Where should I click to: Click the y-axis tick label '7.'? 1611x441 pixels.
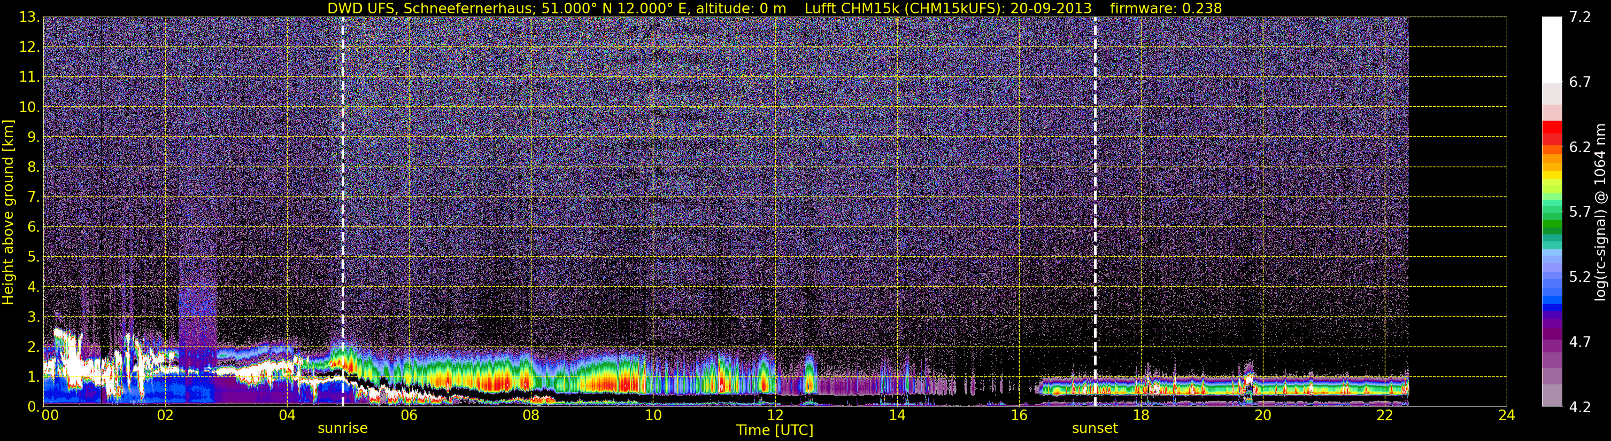tap(33, 198)
